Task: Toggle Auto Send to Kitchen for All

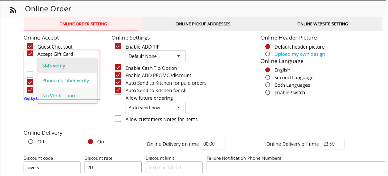Action: 118,90
